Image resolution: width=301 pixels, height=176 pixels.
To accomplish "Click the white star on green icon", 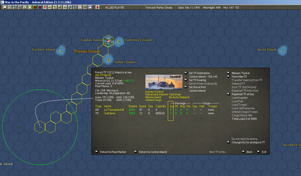I will 30,7.
